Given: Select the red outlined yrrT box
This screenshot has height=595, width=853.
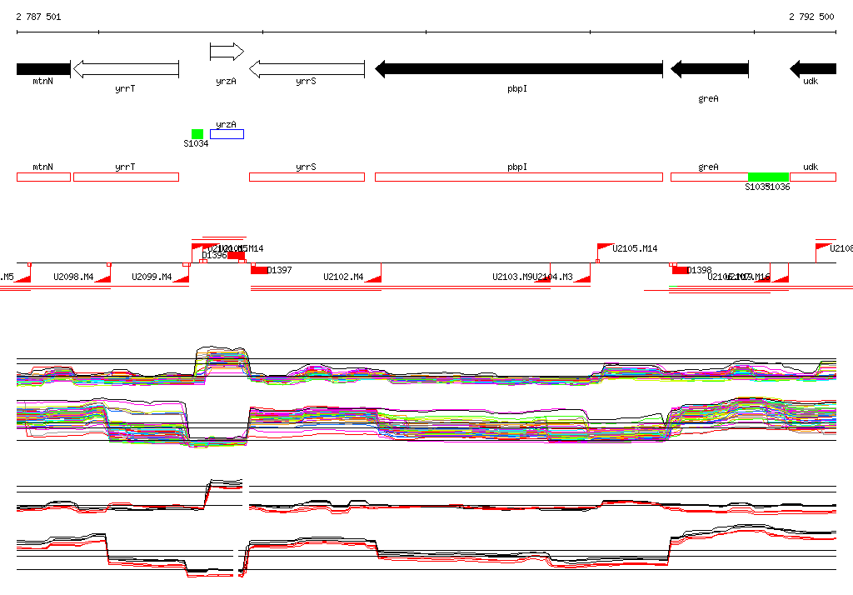Looking at the screenshot, I should click(x=127, y=177).
